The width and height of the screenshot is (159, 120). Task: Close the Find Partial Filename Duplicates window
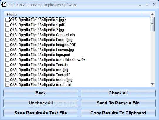pos(154,4)
